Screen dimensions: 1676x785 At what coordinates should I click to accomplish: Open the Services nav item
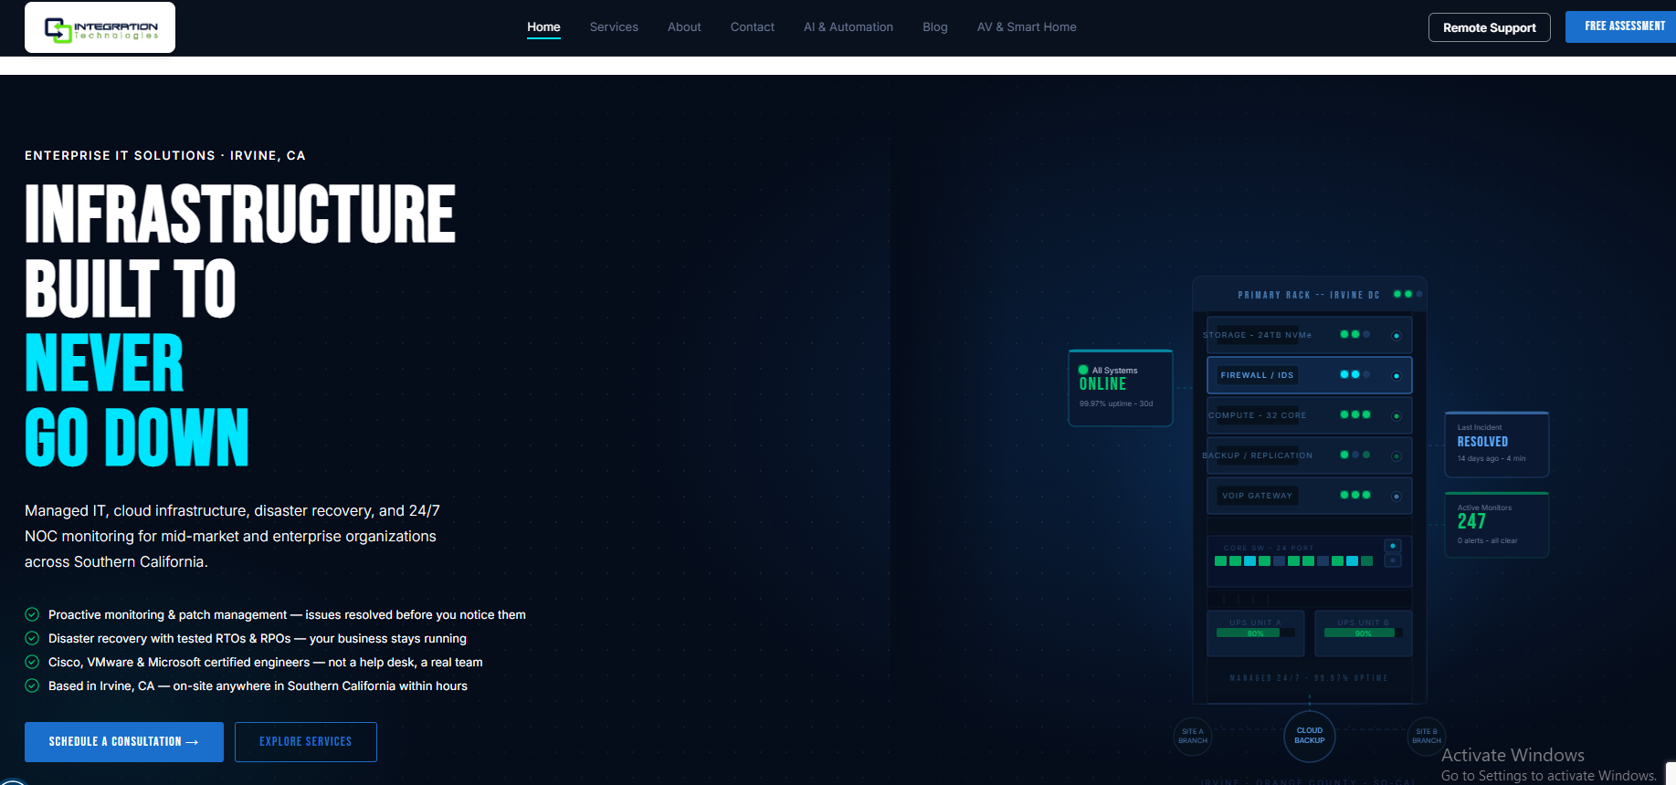(x=614, y=27)
